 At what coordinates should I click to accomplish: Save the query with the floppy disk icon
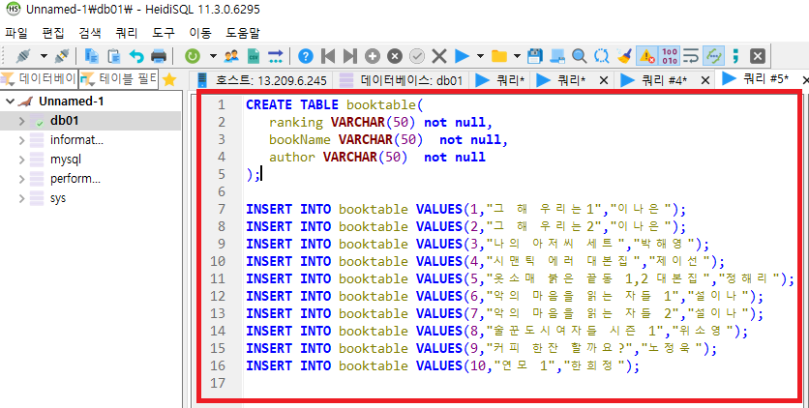tap(535, 56)
